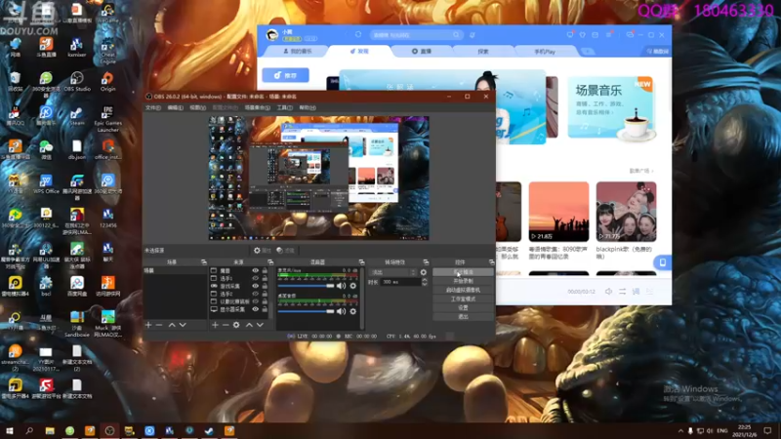Open the 工具 menu in OBS
Screen dimensions: 781x439
tap(284, 107)
